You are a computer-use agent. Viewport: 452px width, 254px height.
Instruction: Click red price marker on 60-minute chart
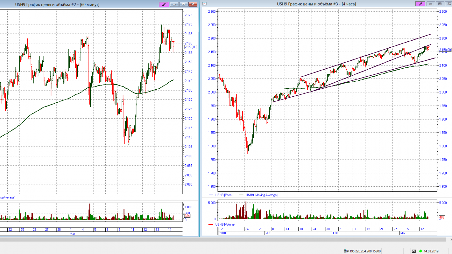click(173, 42)
